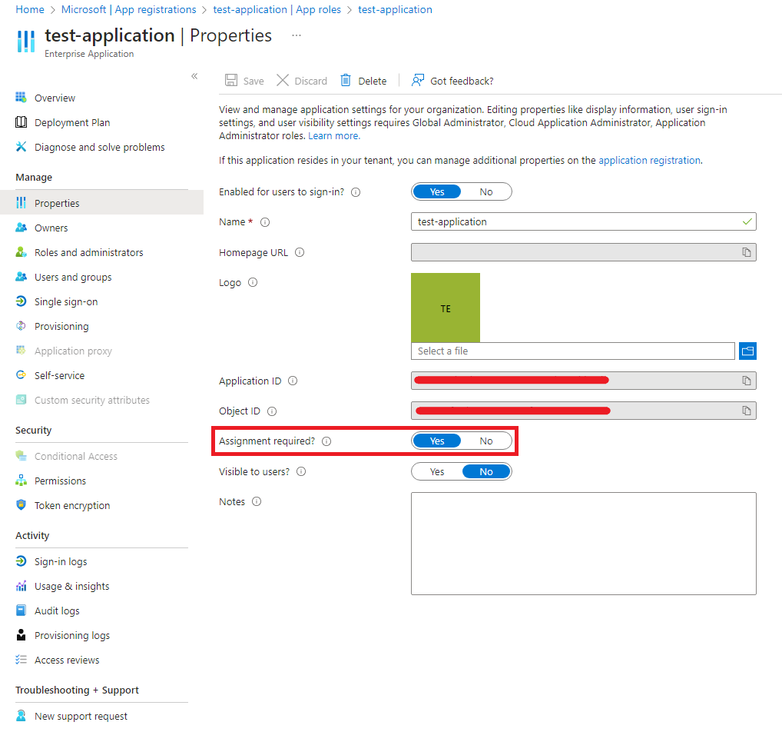The width and height of the screenshot is (782, 732).
Task: Set Assignment required to No
Action: pos(485,441)
